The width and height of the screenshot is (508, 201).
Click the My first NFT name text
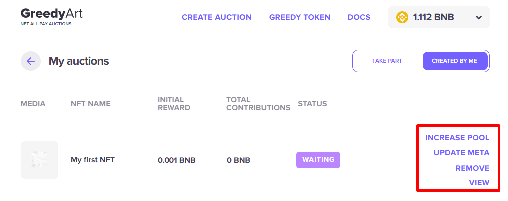coord(93,160)
